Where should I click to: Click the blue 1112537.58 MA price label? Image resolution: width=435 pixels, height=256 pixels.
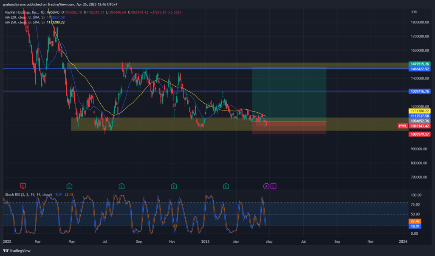pyautogui.click(x=419, y=116)
